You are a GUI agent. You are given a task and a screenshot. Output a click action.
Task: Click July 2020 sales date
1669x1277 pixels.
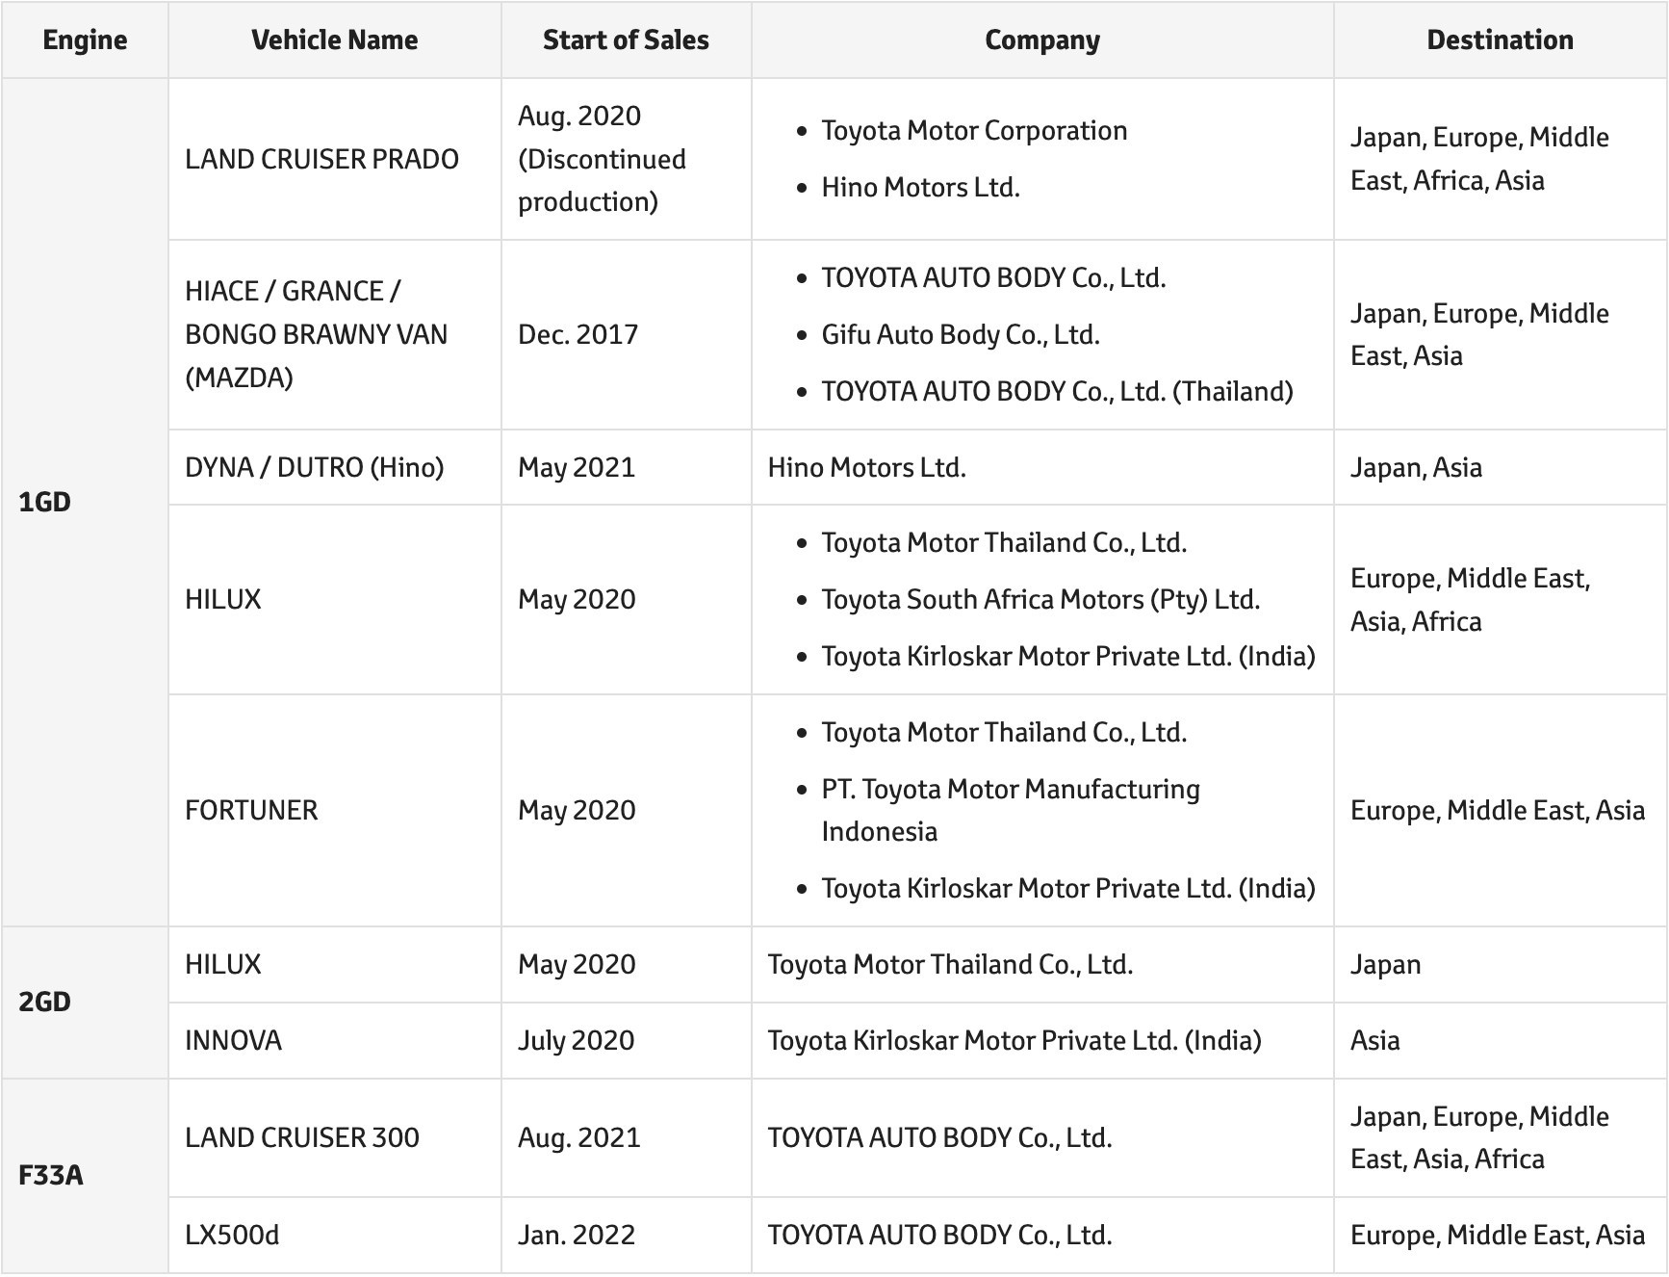tap(577, 1040)
